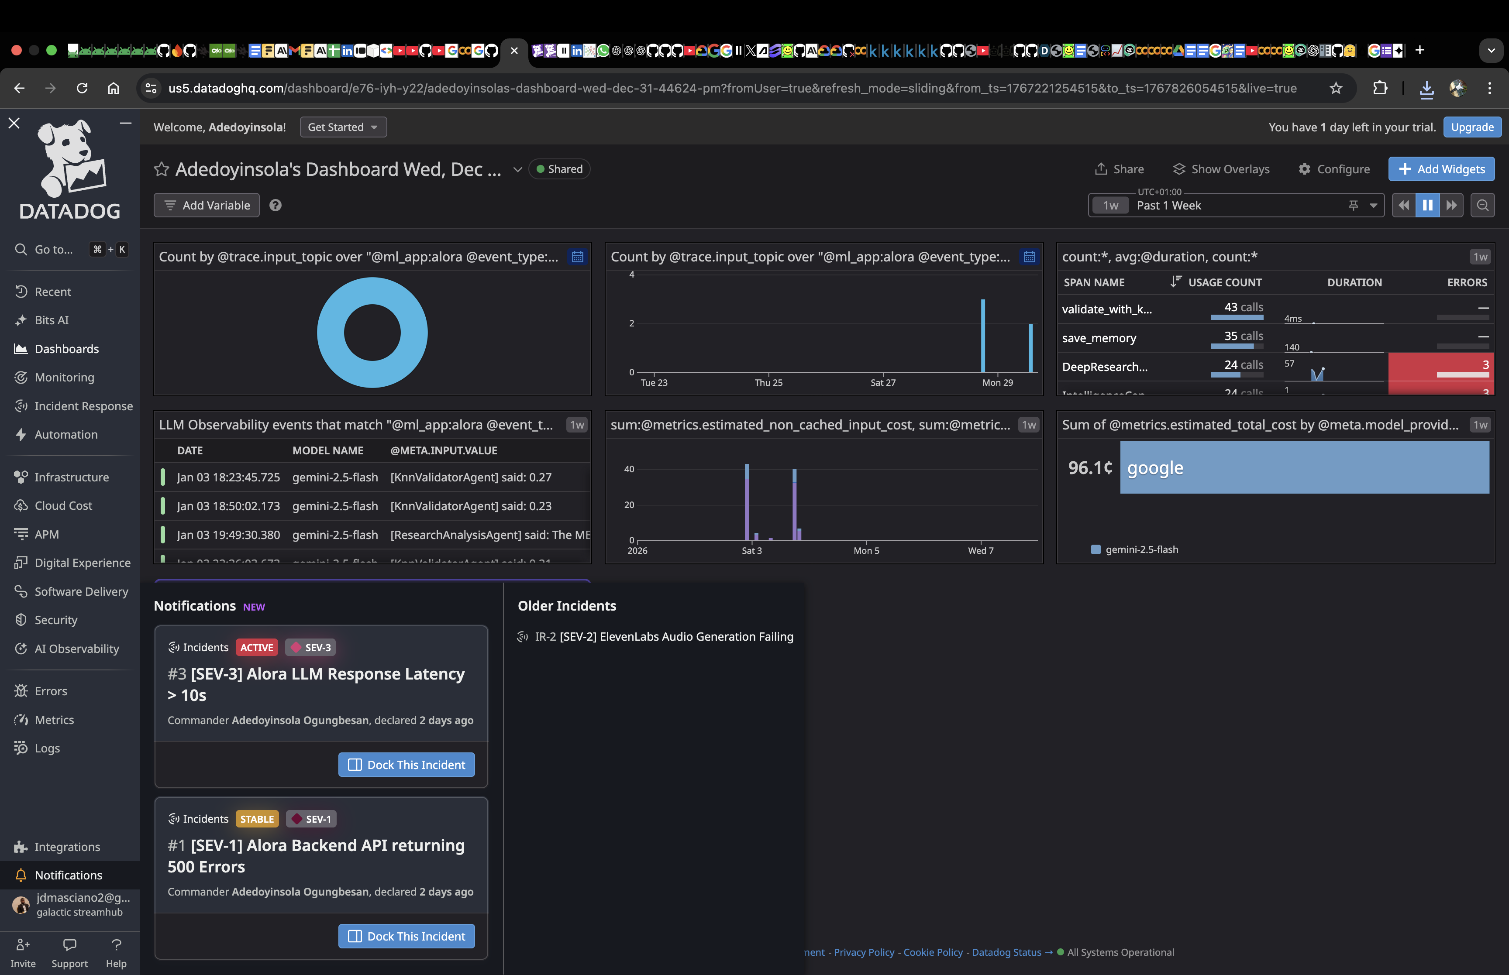Toggle Show Overlays on dashboard

[1221, 169]
